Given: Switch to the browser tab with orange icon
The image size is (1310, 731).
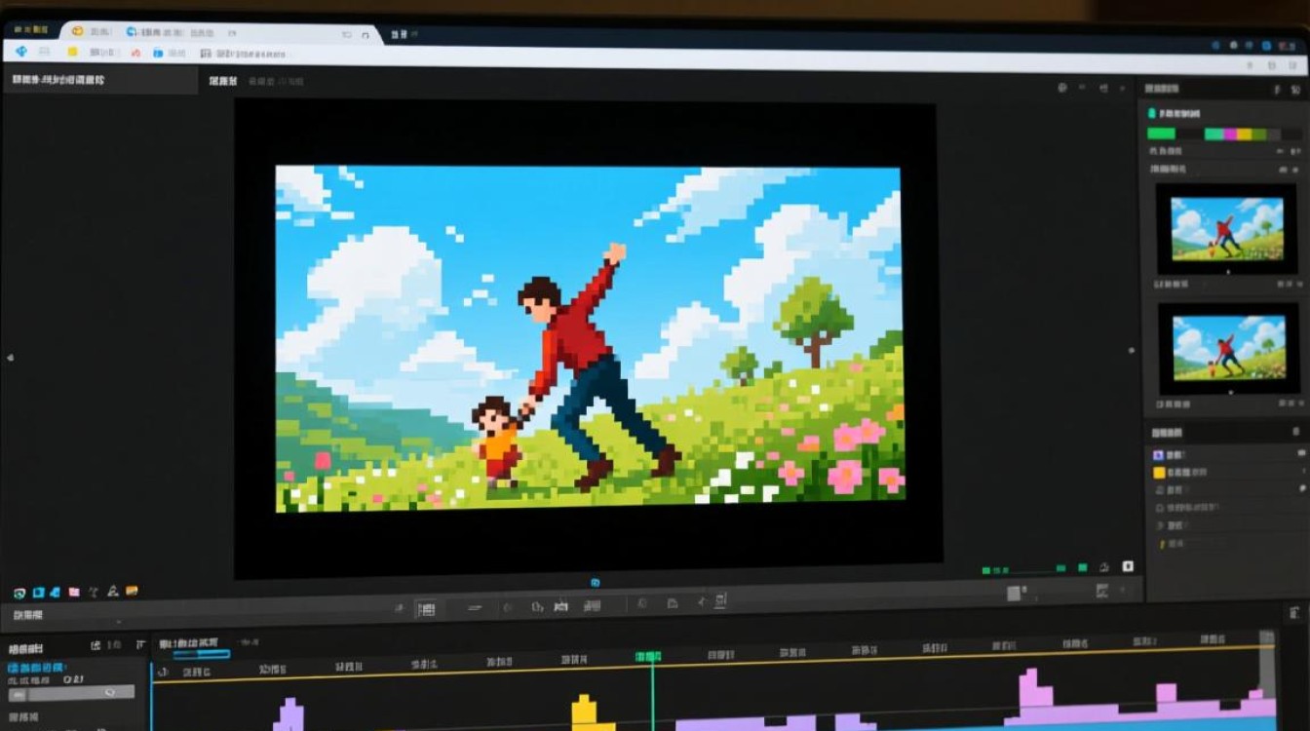Looking at the screenshot, I should coord(77,31).
